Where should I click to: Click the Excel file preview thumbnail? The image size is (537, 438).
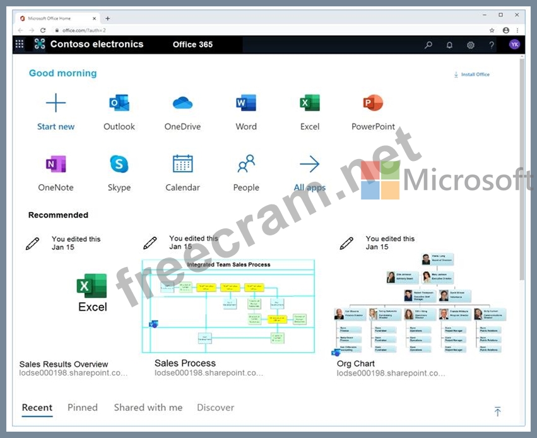point(92,292)
